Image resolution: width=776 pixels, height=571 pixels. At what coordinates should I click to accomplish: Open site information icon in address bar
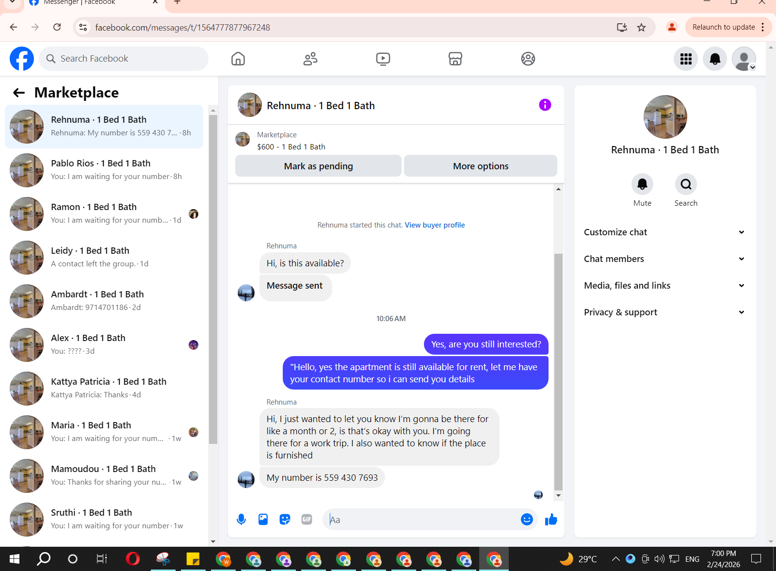(x=83, y=27)
